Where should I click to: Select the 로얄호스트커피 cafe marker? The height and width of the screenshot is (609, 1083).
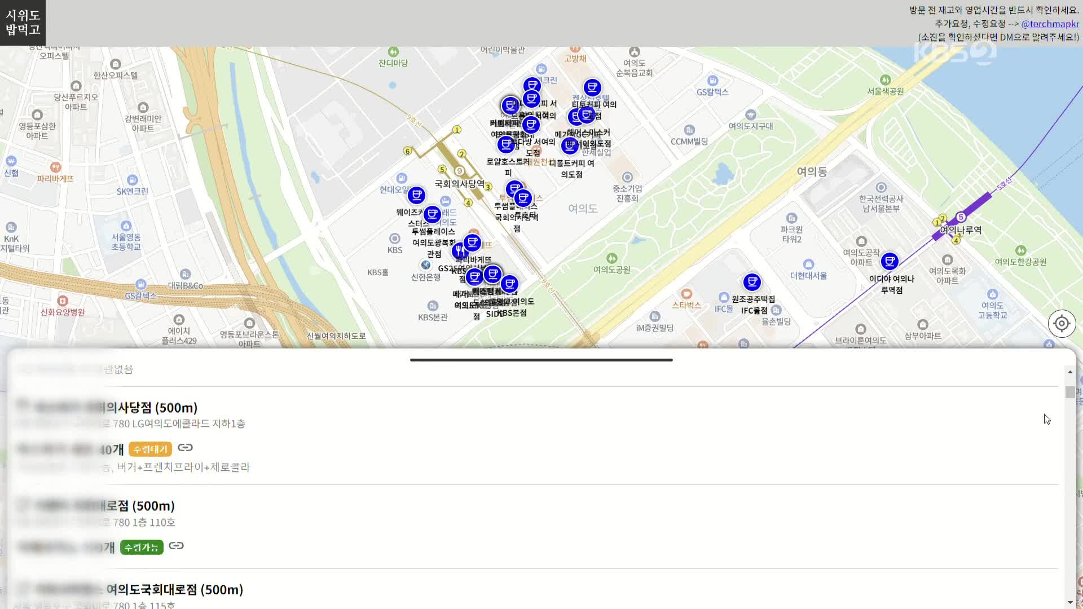coord(506,144)
